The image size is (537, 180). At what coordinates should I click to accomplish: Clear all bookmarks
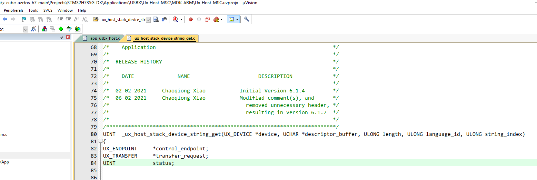click(49, 19)
